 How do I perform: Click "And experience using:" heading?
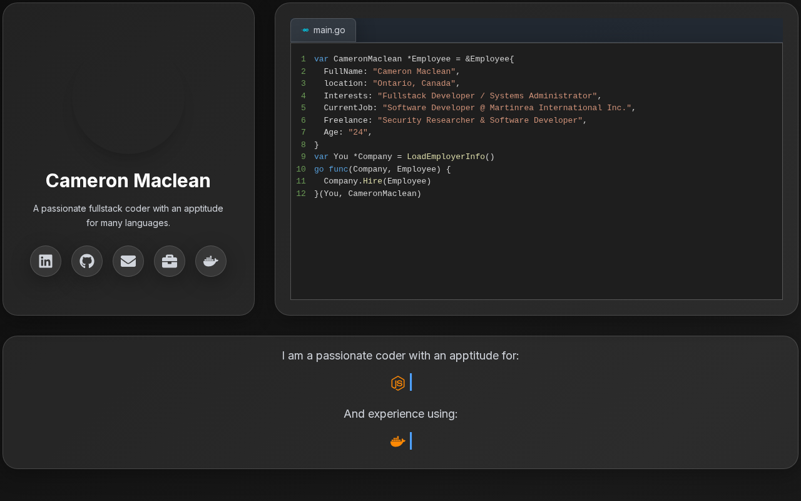400,414
